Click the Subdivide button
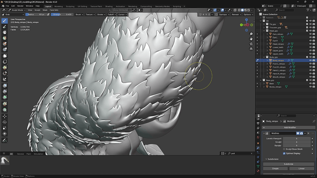The width and height of the screenshot is (317, 178). click(289, 164)
